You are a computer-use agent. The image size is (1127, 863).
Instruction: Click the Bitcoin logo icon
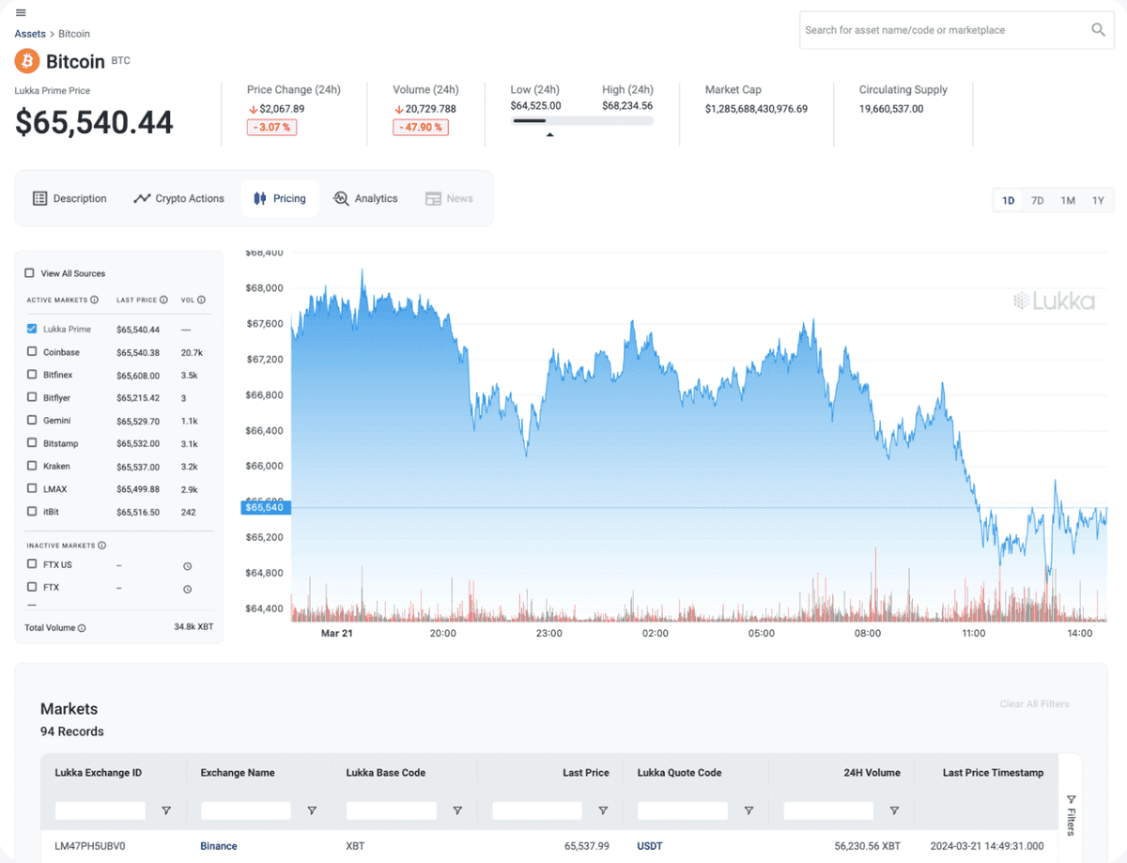(25, 61)
